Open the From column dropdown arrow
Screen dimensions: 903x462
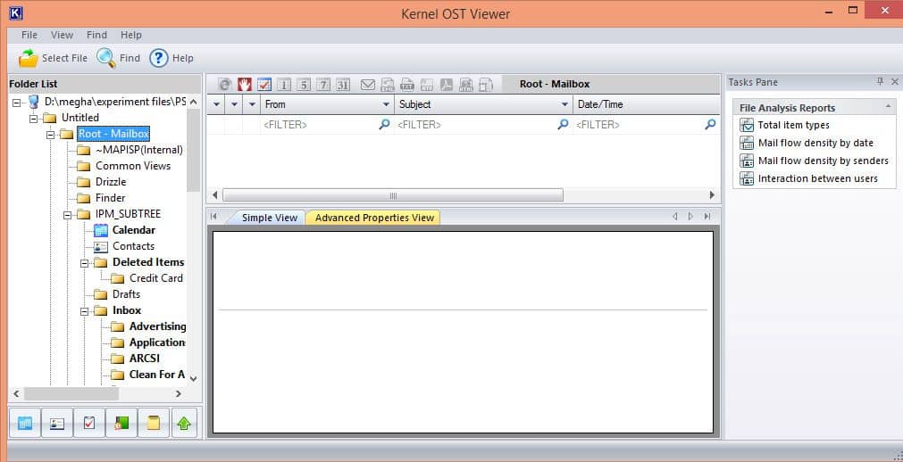click(x=386, y=104)
